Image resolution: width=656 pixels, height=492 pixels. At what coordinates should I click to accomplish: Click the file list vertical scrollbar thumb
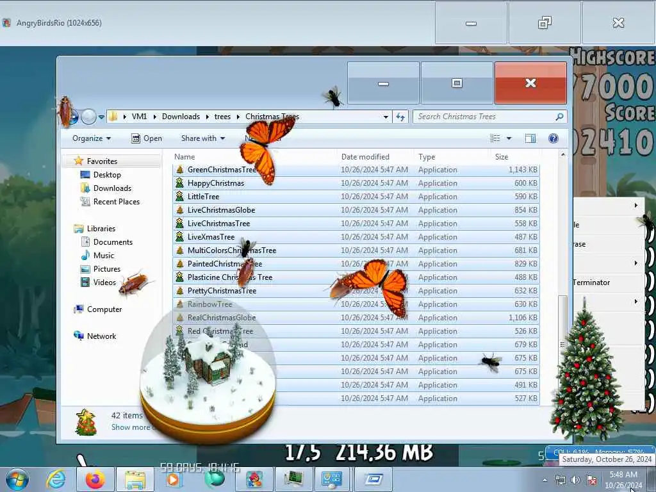[562, 345]
